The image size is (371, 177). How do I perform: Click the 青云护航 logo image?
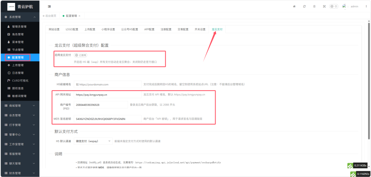tap(11, 7)
